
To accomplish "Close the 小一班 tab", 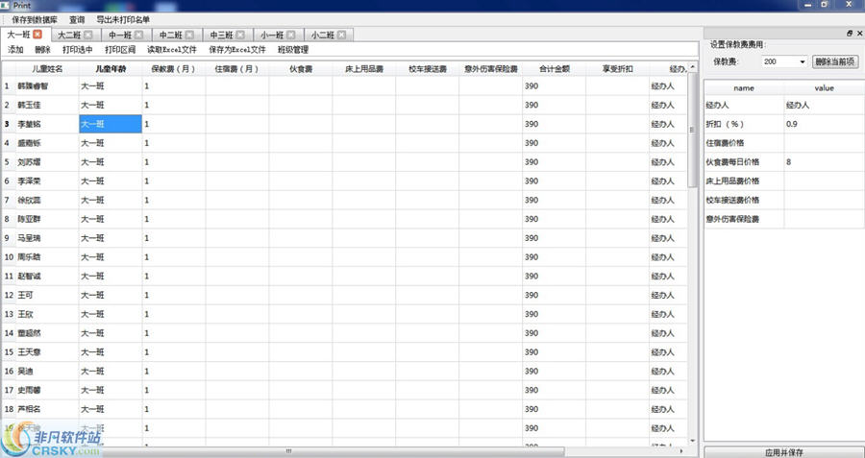I will [291, 35].
